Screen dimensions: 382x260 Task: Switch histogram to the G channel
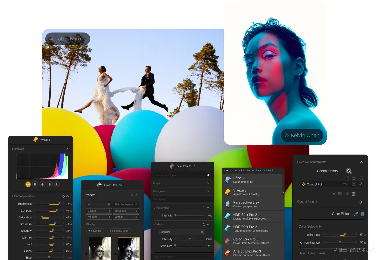coord(42,184)
